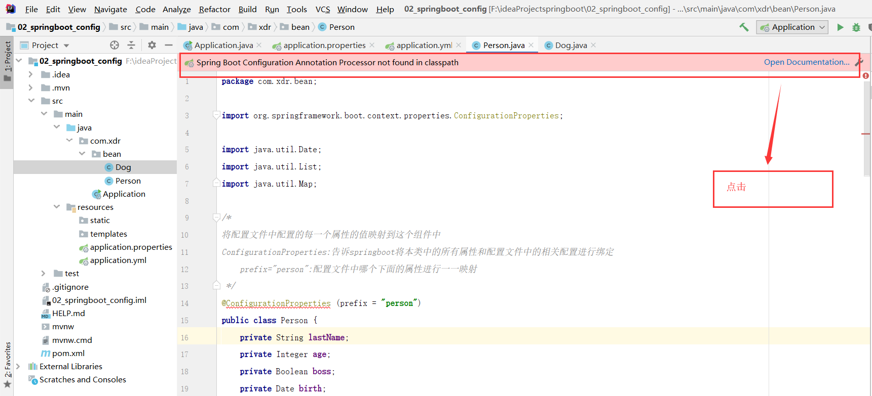Hide the Project panel with the minus icon
The height and width of the screenshot is (396, 872).
pyautogui.click(x=169, y=45)
